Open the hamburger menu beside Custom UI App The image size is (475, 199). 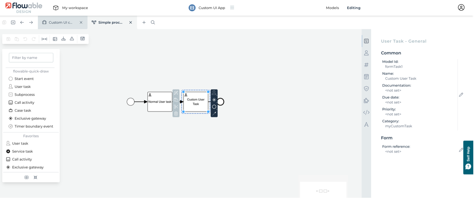pos(232,8)
